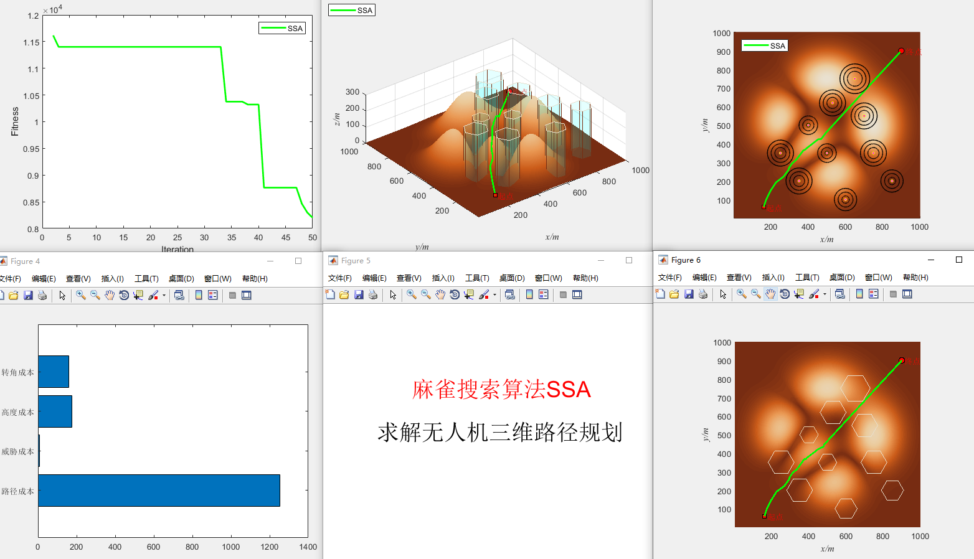Toggle the pan hand tool in Figure 6
974x559 pixels.
point(770,294)
